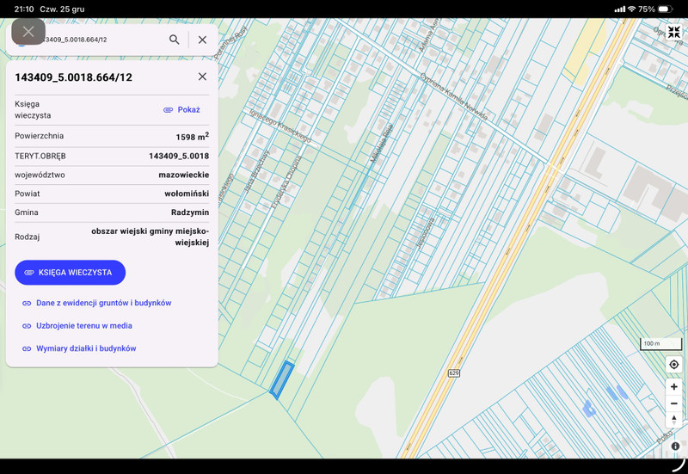
Task: Select the highlighted blue parcel on the map
Action: [x=281, y=379]
